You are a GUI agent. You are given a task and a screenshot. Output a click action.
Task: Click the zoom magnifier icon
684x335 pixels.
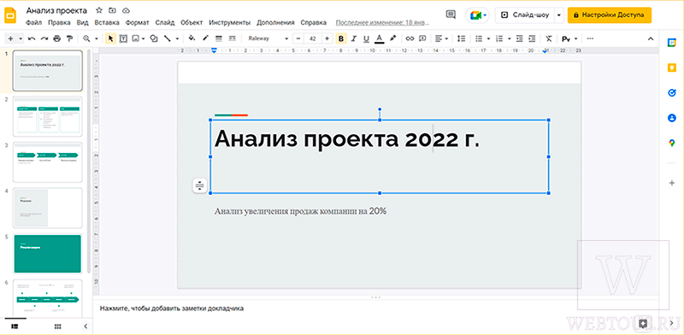[86, 38]
